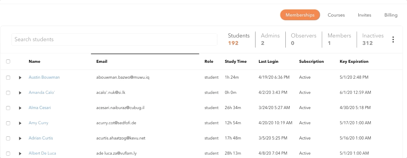Filter by Admins group

pyautogui.click(x=270, y=39)
